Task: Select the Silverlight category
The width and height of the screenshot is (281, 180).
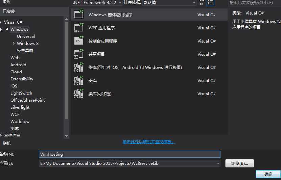Action: coord(20,107)
